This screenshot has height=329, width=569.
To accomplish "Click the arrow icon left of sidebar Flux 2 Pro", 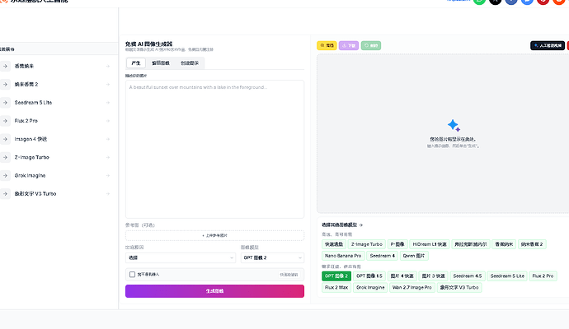I will [x=5, y=121].
